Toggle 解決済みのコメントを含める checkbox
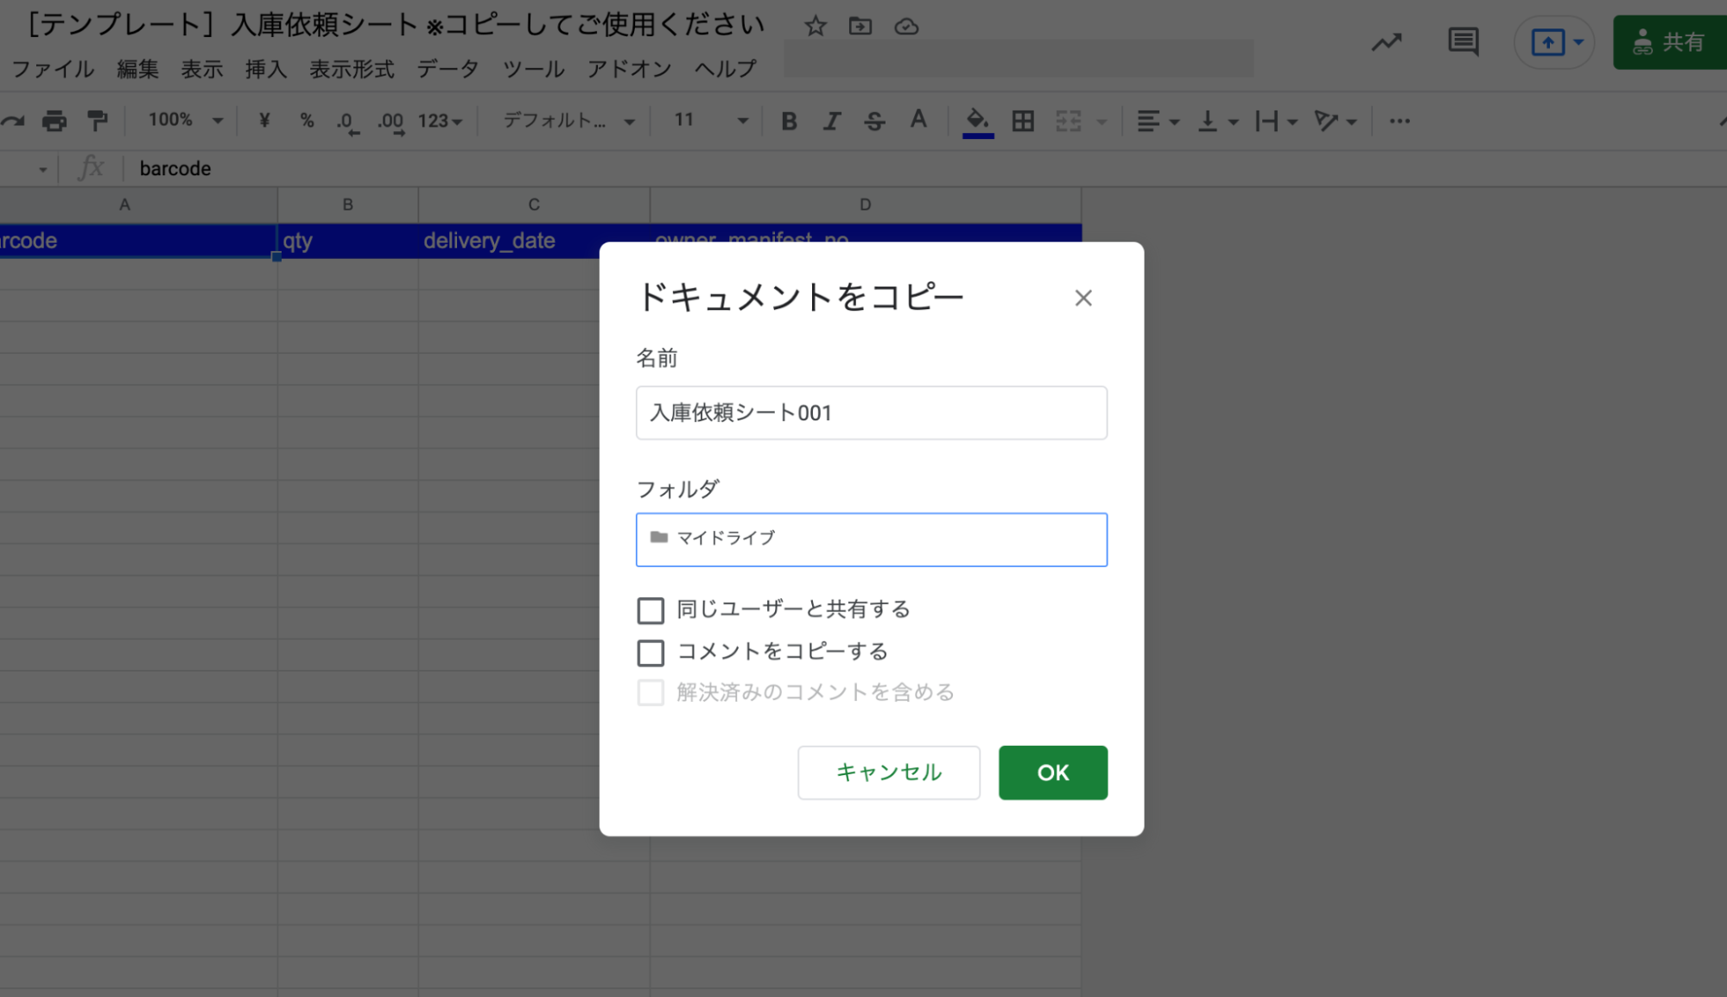The width and height of the screenshot is (1727, 997). point(651,692)
